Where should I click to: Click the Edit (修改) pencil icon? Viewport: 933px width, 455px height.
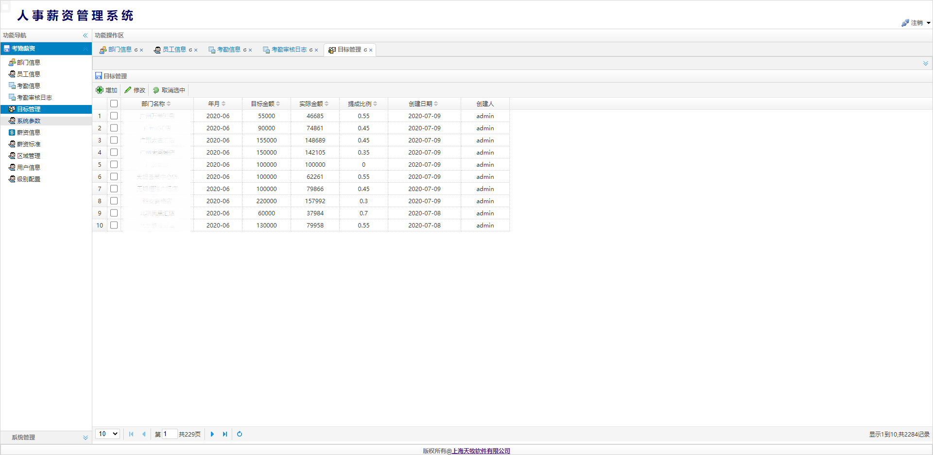click(128, 90)
